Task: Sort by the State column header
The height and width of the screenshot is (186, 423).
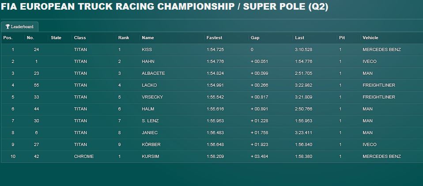Action: [56, 38]
